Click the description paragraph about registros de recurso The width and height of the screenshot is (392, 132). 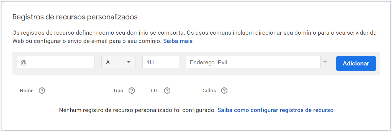pos(194,37)
